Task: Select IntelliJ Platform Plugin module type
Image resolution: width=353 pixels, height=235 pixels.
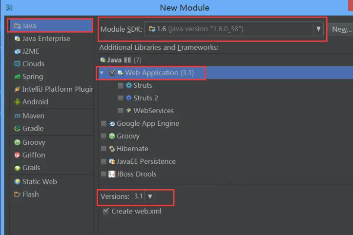Action: (x=51, y=89)
